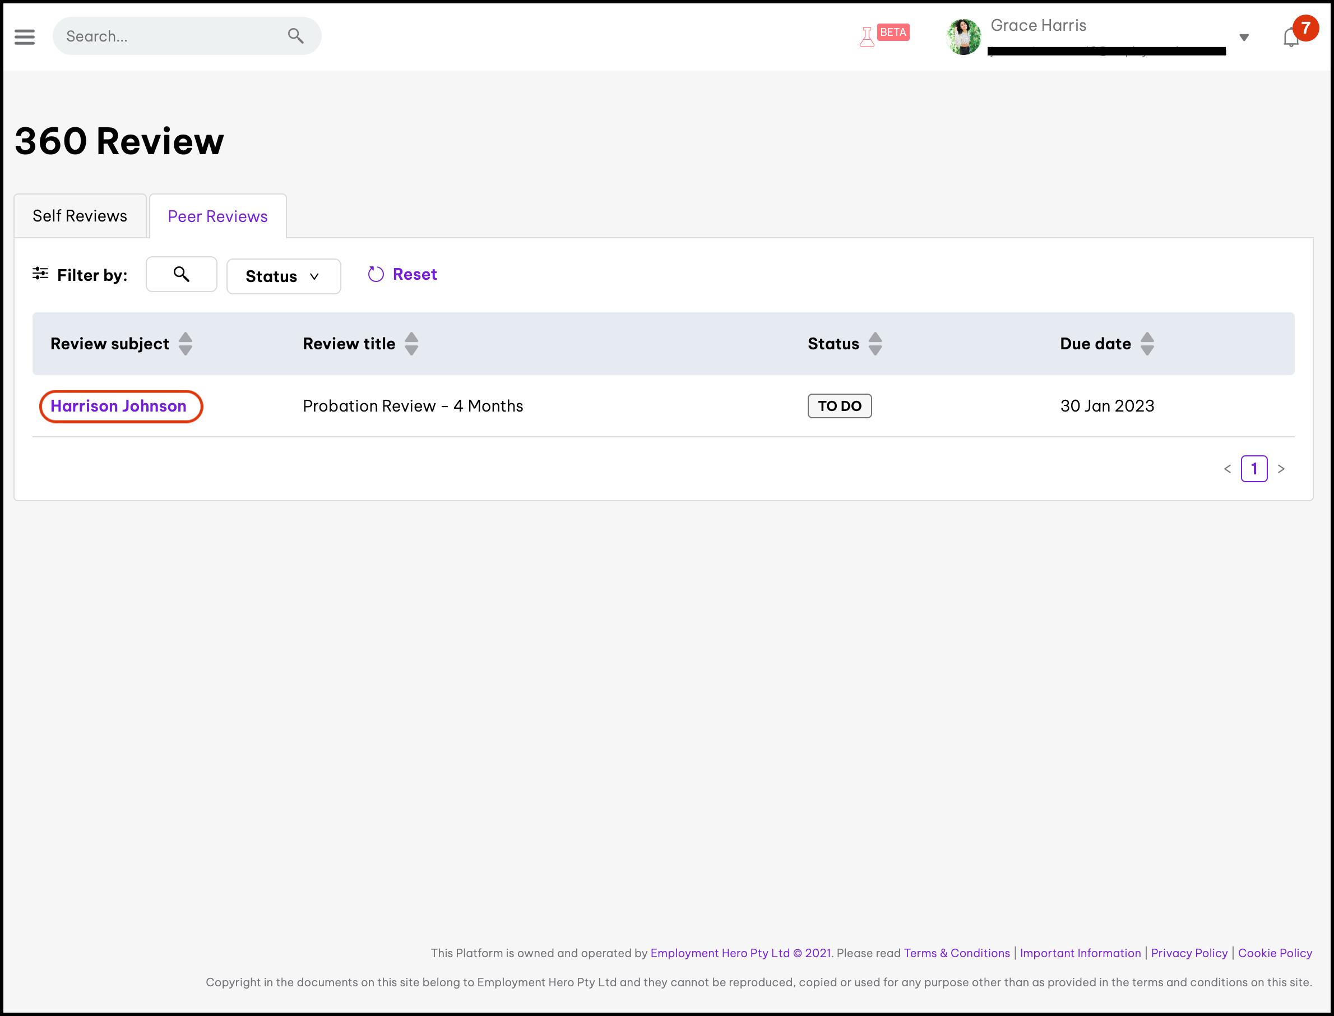Image resolution: width=1334 pixels, height=1016 pixels.
Task: Select the Peer Reviews tab
Action: pos(217,216)
